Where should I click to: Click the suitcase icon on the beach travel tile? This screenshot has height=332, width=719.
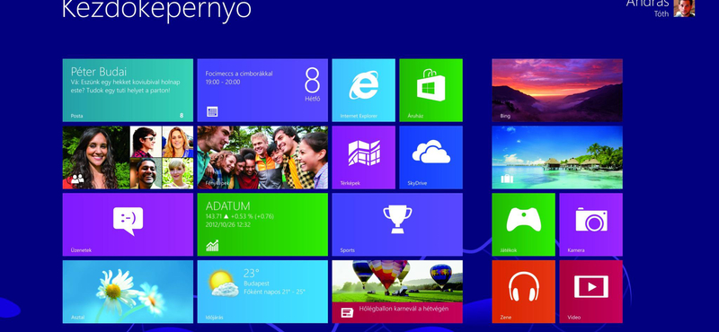point(507,179)
